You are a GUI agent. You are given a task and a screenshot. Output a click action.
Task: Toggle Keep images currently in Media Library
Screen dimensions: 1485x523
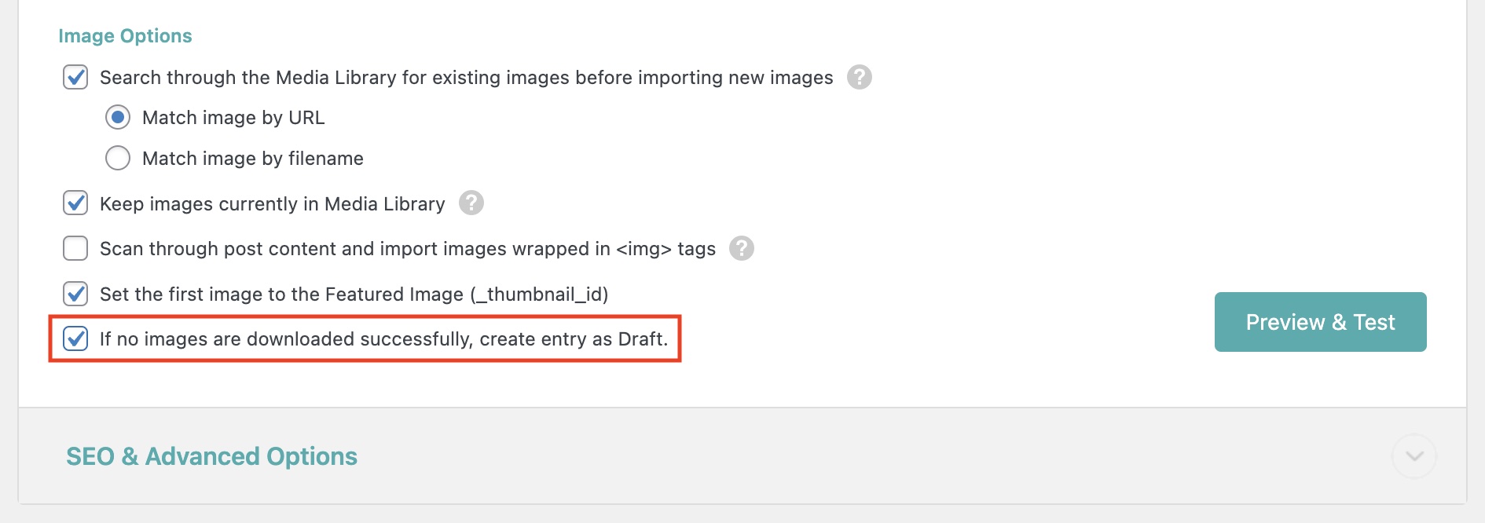75,203
